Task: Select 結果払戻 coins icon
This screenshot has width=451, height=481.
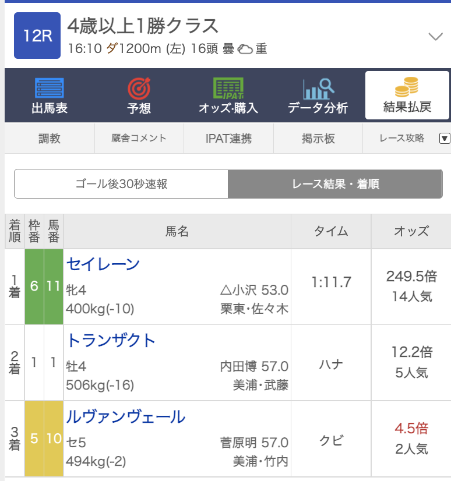Action: pos(407,87)
